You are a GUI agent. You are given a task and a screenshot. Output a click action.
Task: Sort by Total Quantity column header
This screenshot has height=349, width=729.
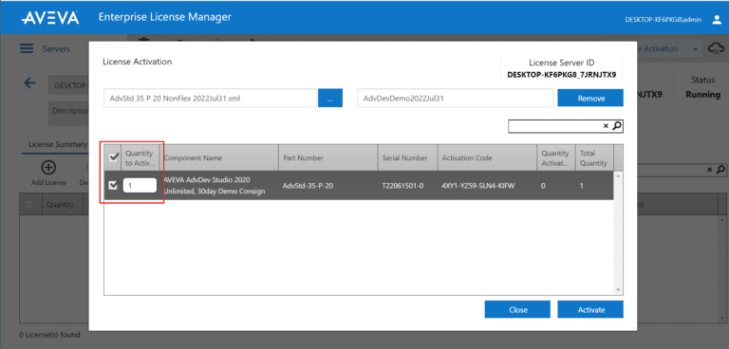click(594, 158)
